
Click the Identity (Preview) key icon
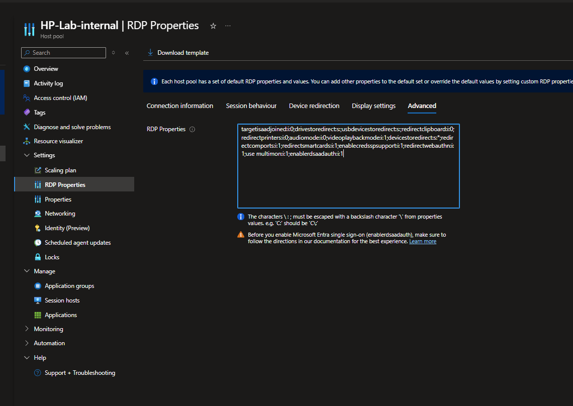(x=38, y=228)
